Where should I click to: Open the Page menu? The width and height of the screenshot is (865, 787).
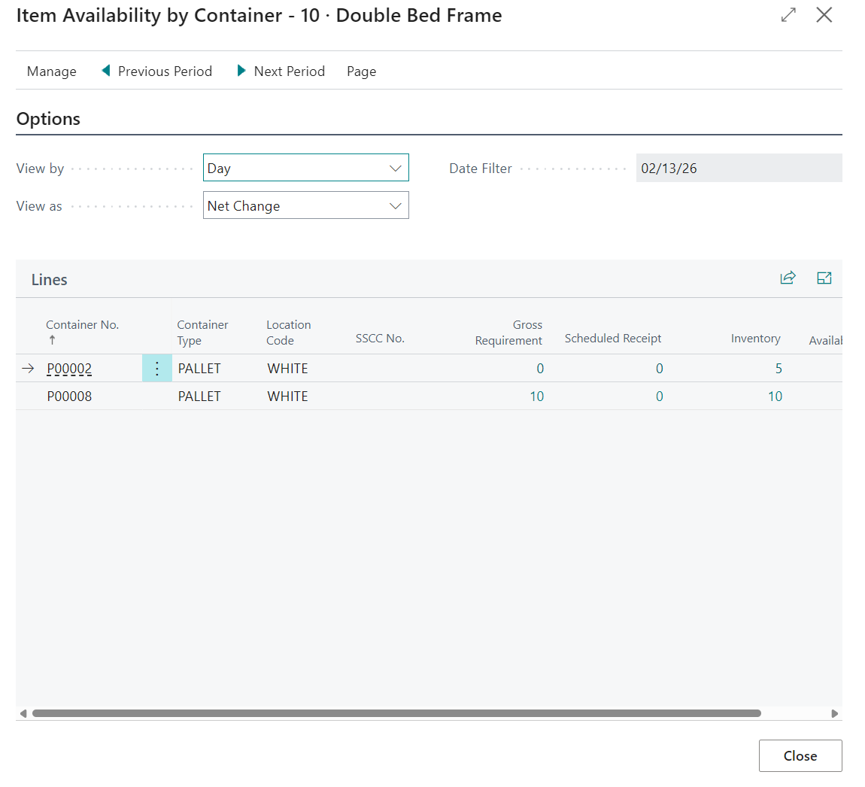pyautogui.click(x=361, y=71)
